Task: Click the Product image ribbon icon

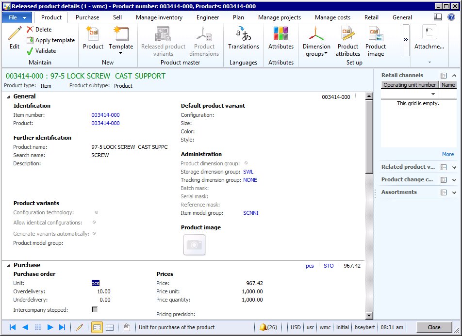Action: pyautogui.click(x=375, y=42)
